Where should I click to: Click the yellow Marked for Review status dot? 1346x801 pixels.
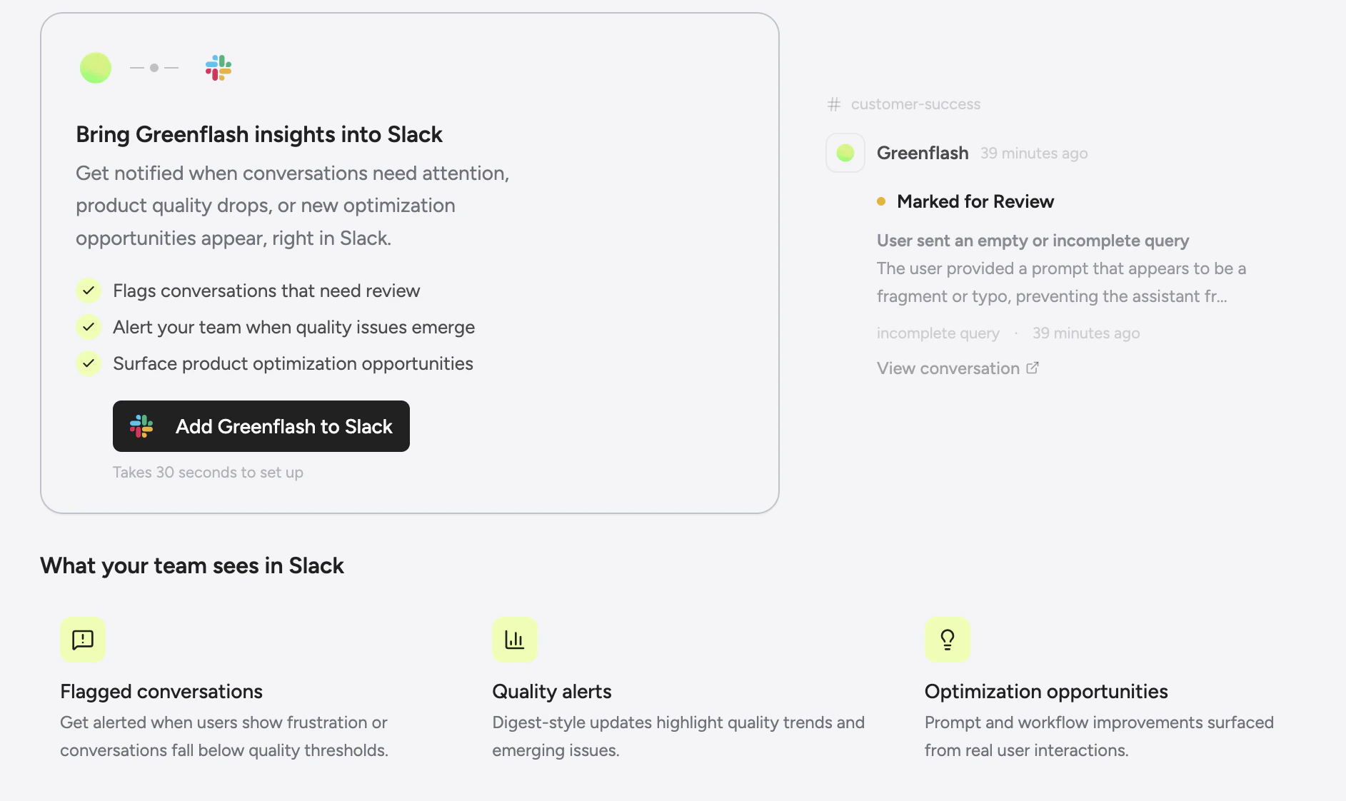tap(881, 201)
